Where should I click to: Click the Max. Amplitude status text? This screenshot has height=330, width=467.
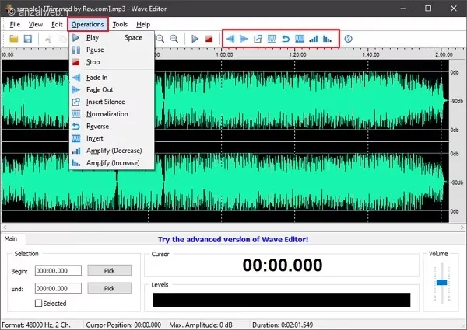click(201, 325)
